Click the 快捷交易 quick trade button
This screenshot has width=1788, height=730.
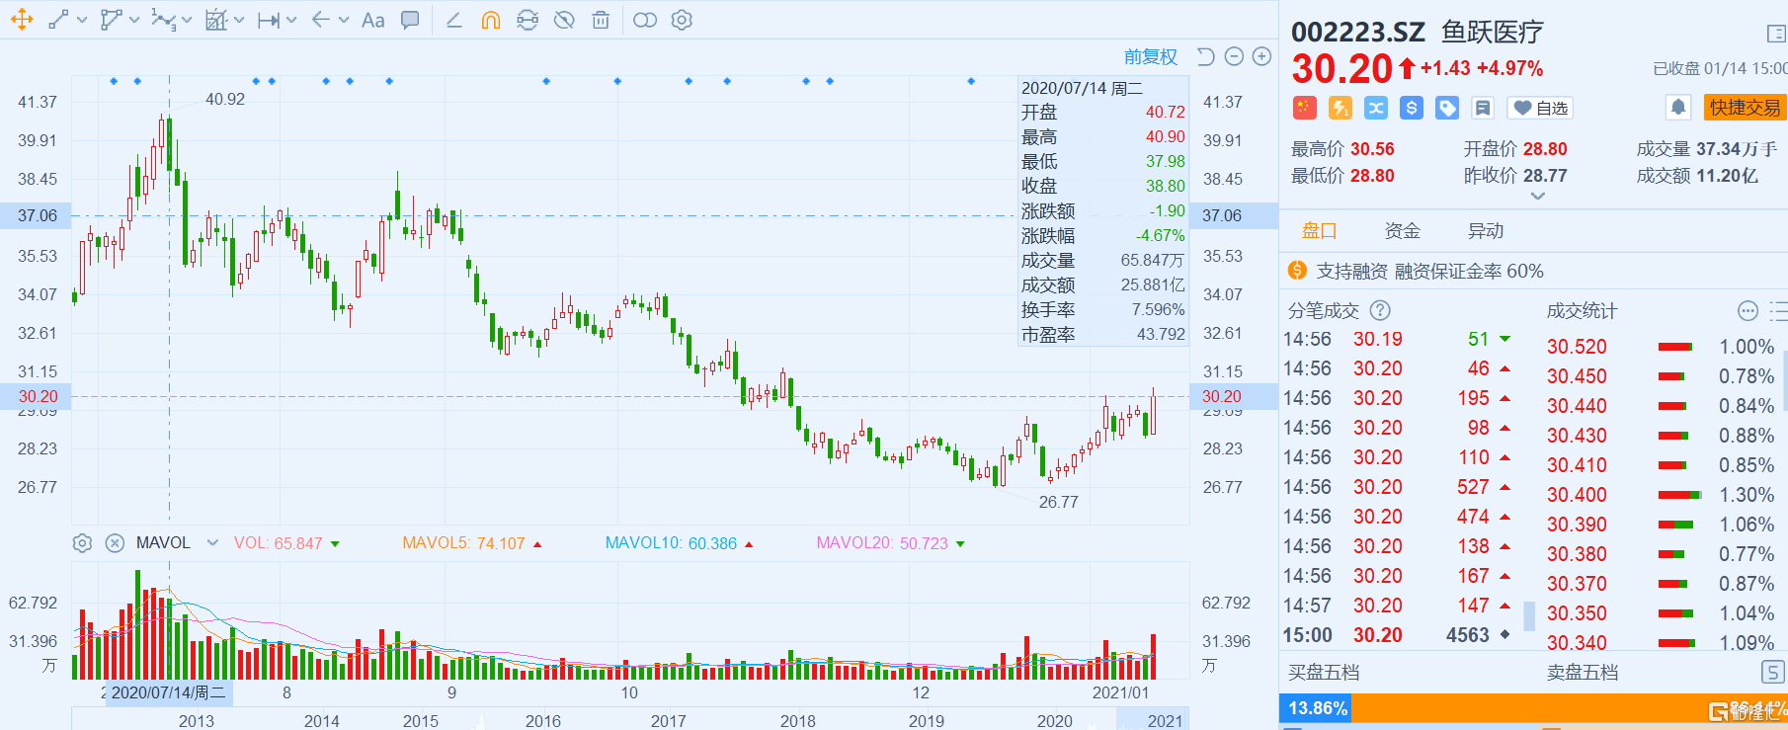[x=1745, y=107]
